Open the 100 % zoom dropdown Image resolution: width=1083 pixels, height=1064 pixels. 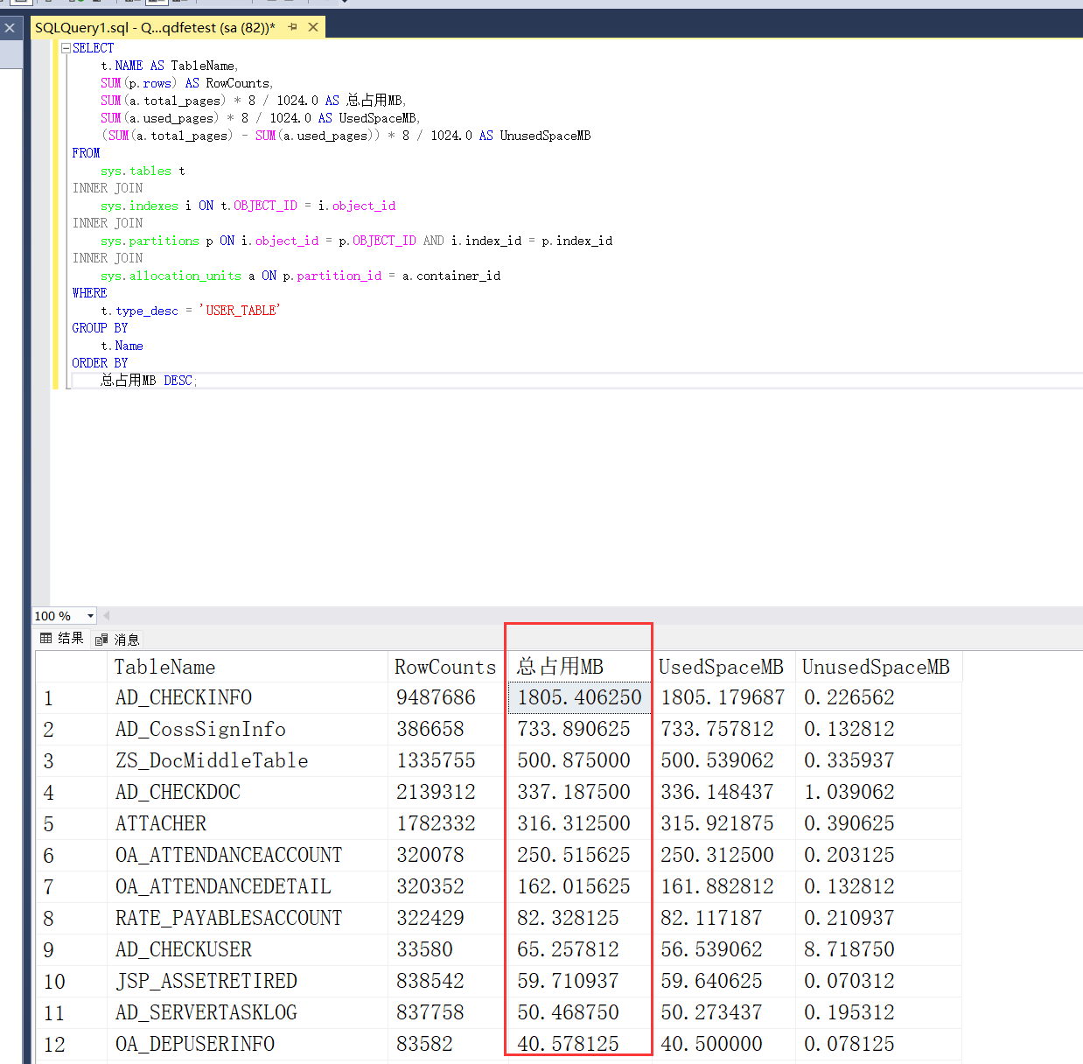click(90, 616)
